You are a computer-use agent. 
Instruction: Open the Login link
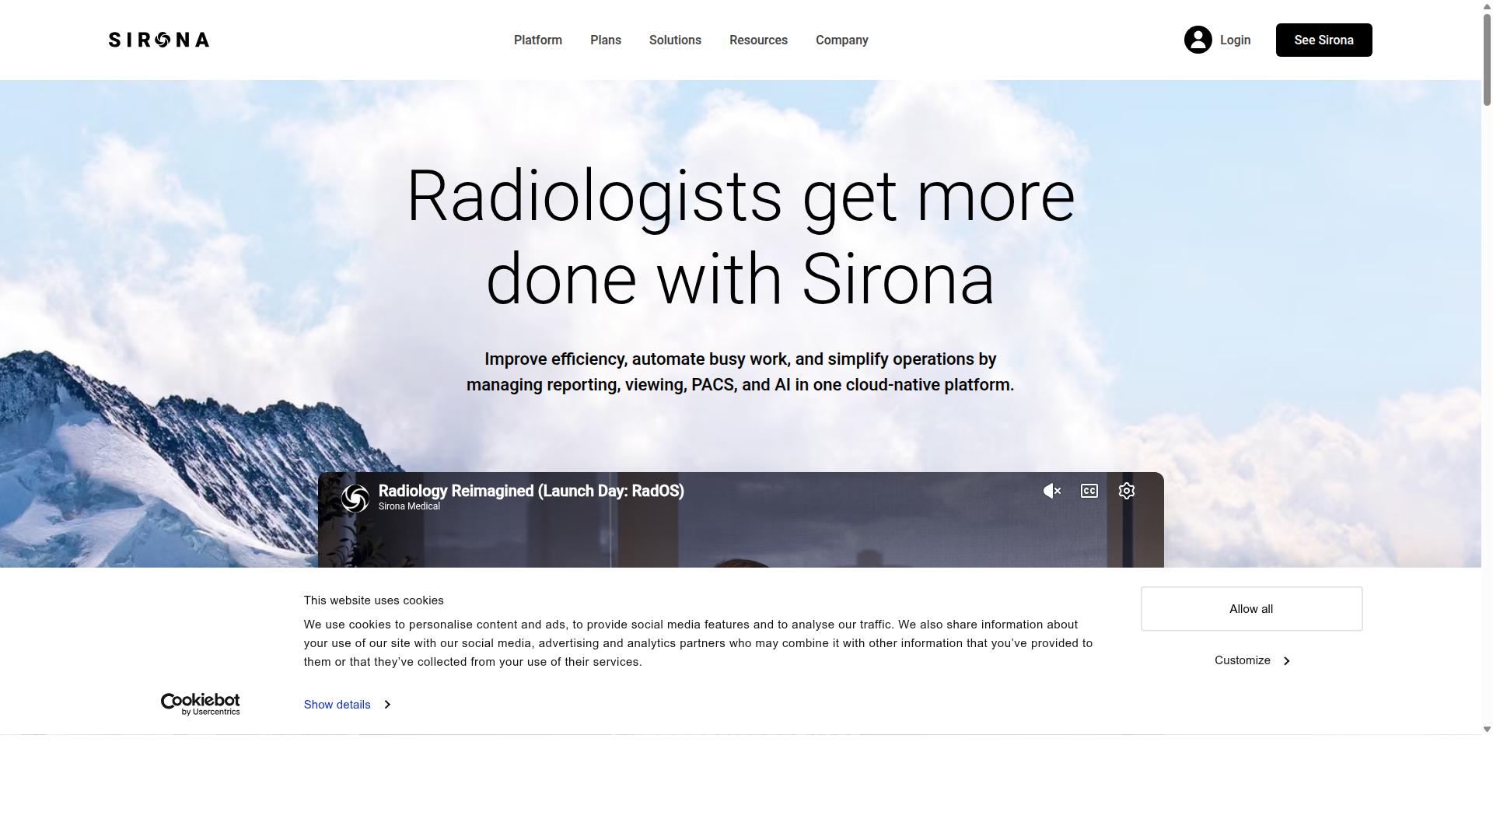coord(1235,40)
